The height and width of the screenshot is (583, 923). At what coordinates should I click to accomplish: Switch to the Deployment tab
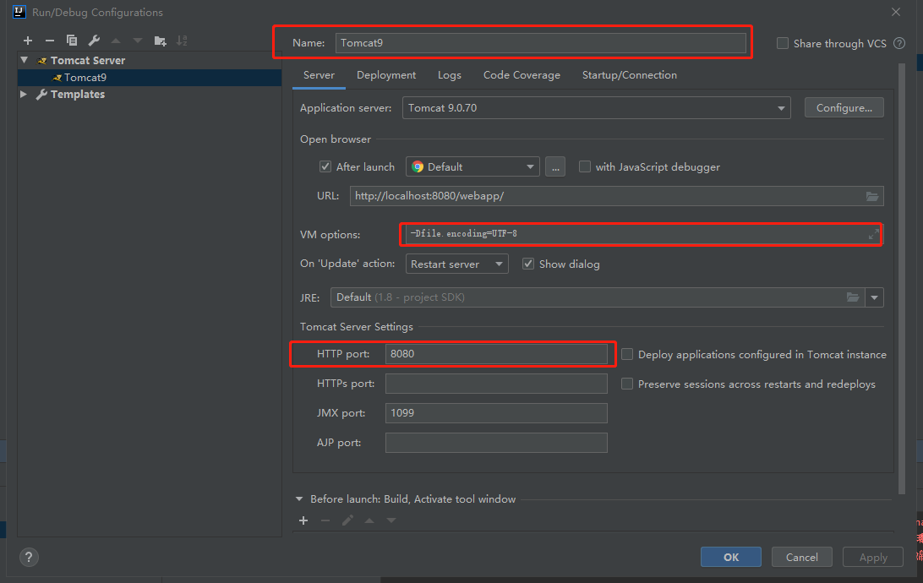click(386, 75)
